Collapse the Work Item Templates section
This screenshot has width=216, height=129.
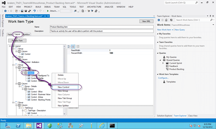(158, 74)
